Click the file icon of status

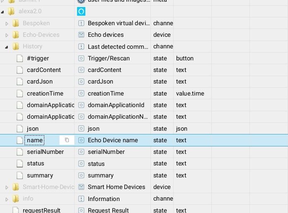pos(19,163)
